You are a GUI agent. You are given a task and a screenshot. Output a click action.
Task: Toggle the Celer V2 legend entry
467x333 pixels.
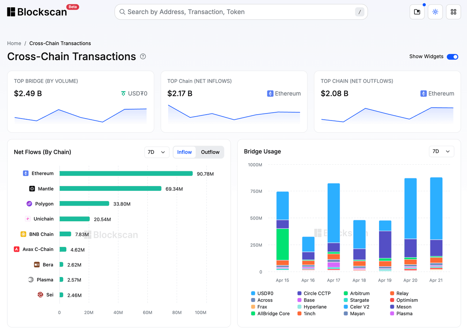[x=356, y=307]
